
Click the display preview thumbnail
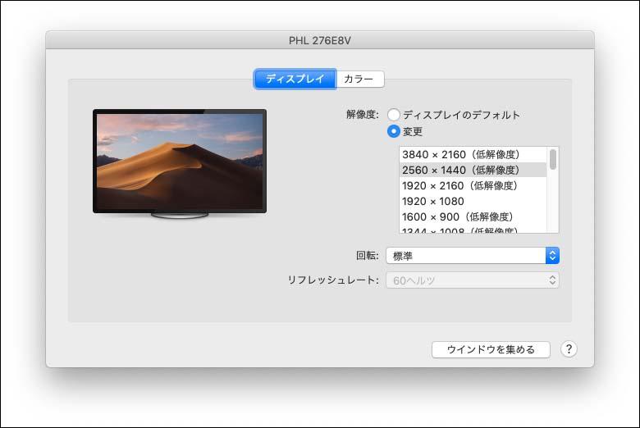(x=180, y=163)
